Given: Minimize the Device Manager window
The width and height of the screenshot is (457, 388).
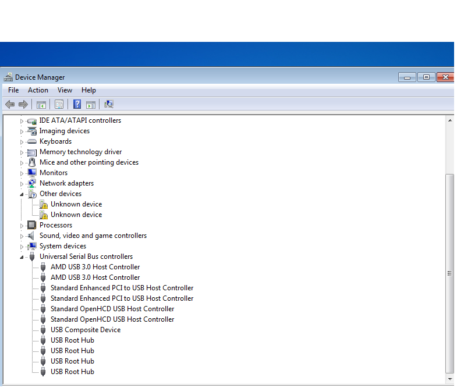Looking at the screenshot, I should [407, 77].
